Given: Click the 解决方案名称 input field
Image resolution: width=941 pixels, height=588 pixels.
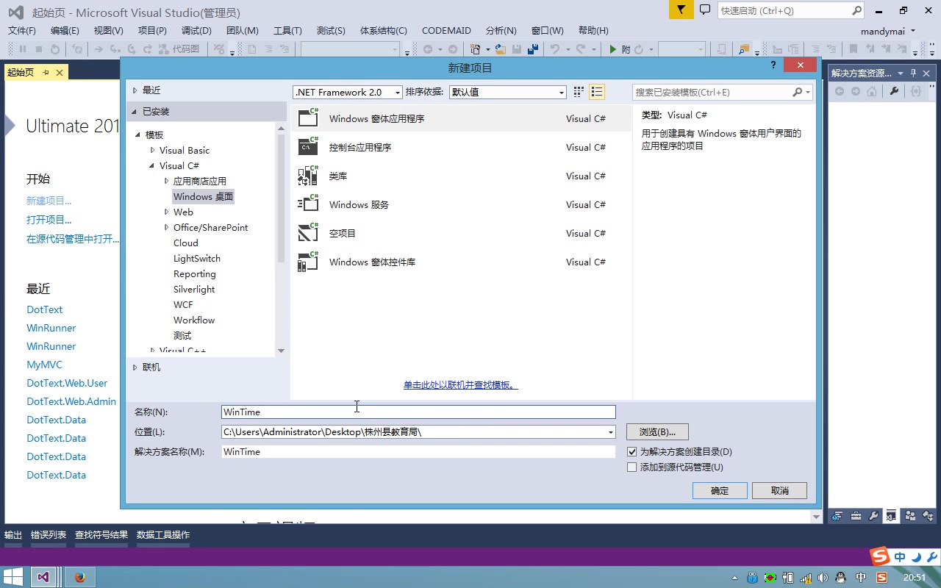Looking at the screenshot, I should [418, 451].
